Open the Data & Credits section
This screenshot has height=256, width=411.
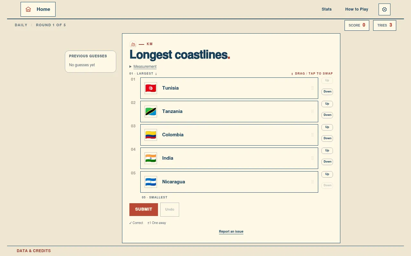[x=34, y=251]
